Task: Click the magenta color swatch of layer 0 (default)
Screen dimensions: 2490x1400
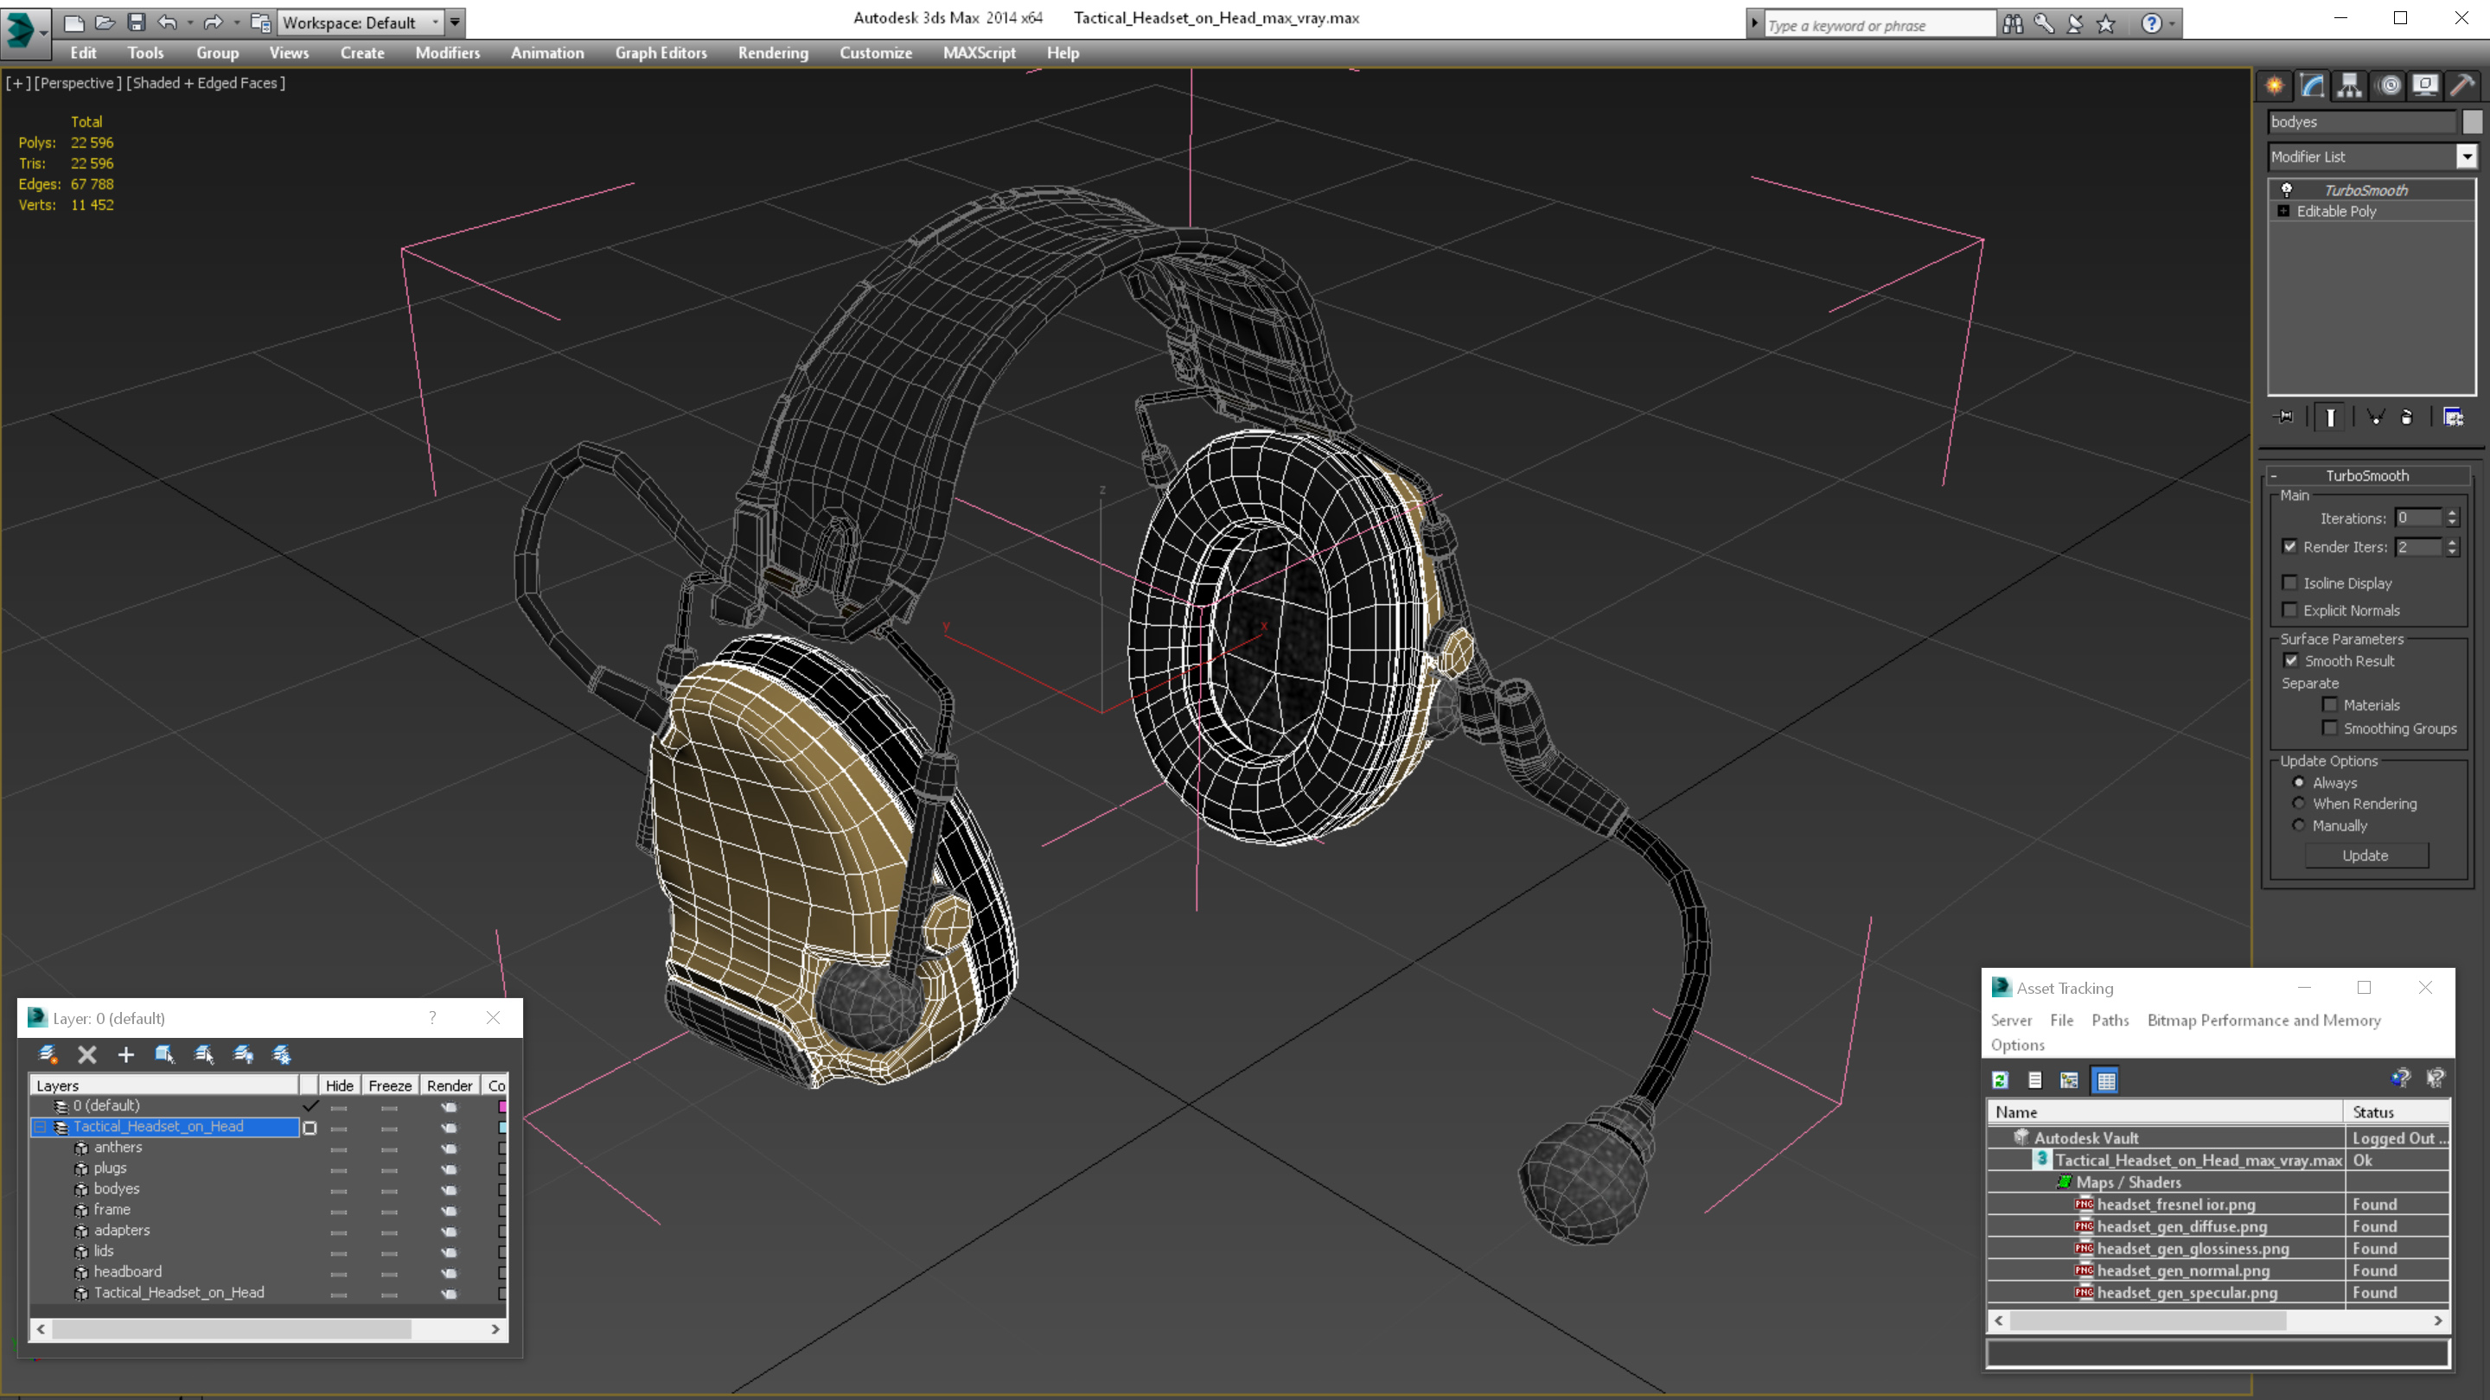Action: (501, 1106)
